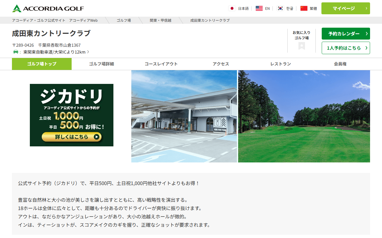Switch to 会員権 tab
The height and width of the screenshot is (238, 382).
click(x=340, y=64)
